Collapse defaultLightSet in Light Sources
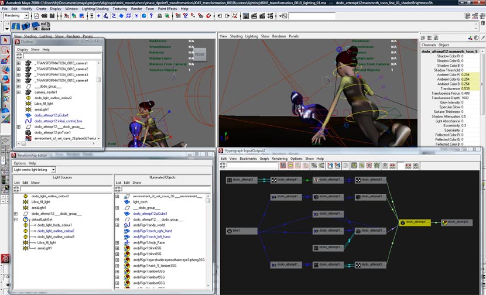This screenshot has height=295, width=486. click(15, 219)
